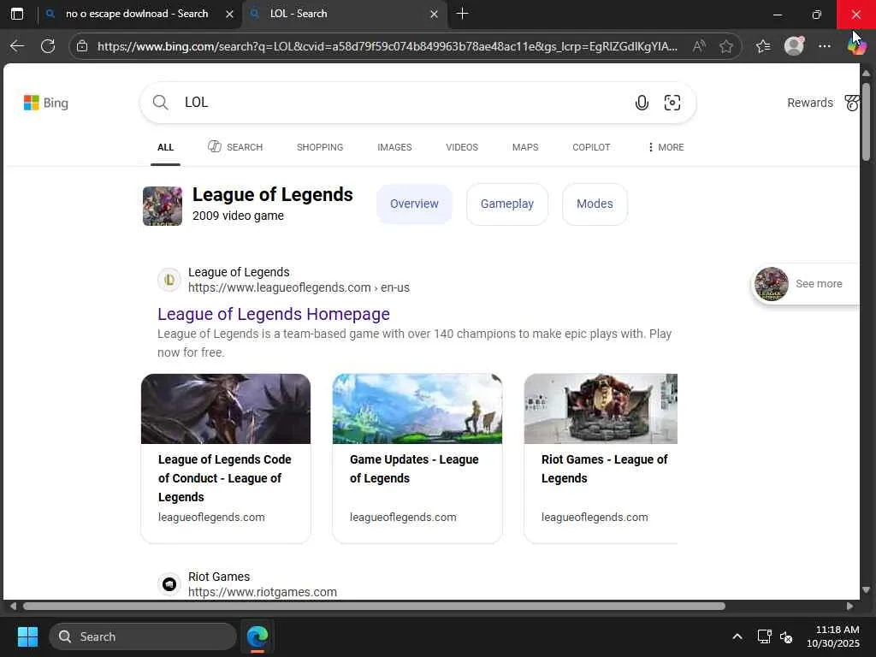Image resolution: width=876 pixels, height=657 pixels.
Task: Expand the MORE search categories menu
Action: click(x=666, y=147)
